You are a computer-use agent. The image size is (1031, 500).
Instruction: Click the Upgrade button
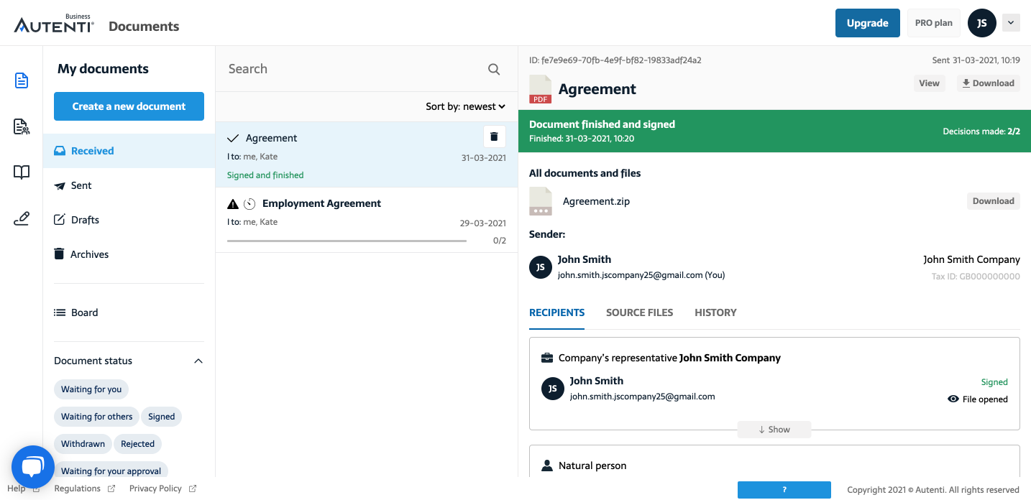(868, 23)
